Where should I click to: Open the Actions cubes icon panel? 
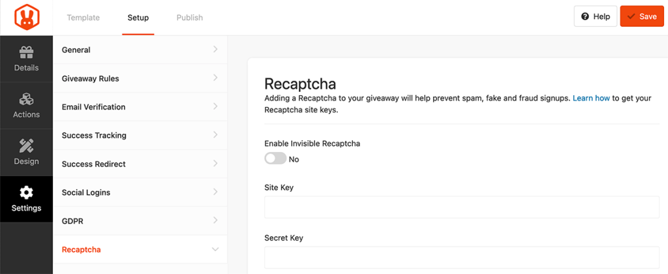[x=26, y=100]
